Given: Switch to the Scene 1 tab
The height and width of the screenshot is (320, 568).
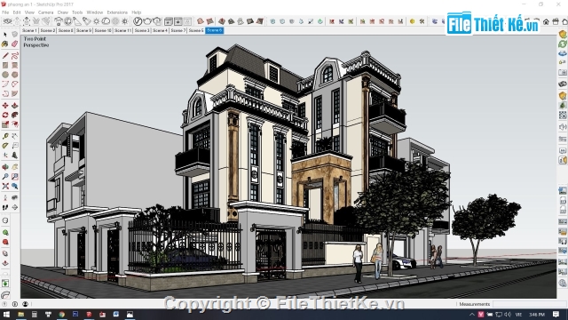Looking at the screenshot, I should pyautogui.click(x=29, y=30).
